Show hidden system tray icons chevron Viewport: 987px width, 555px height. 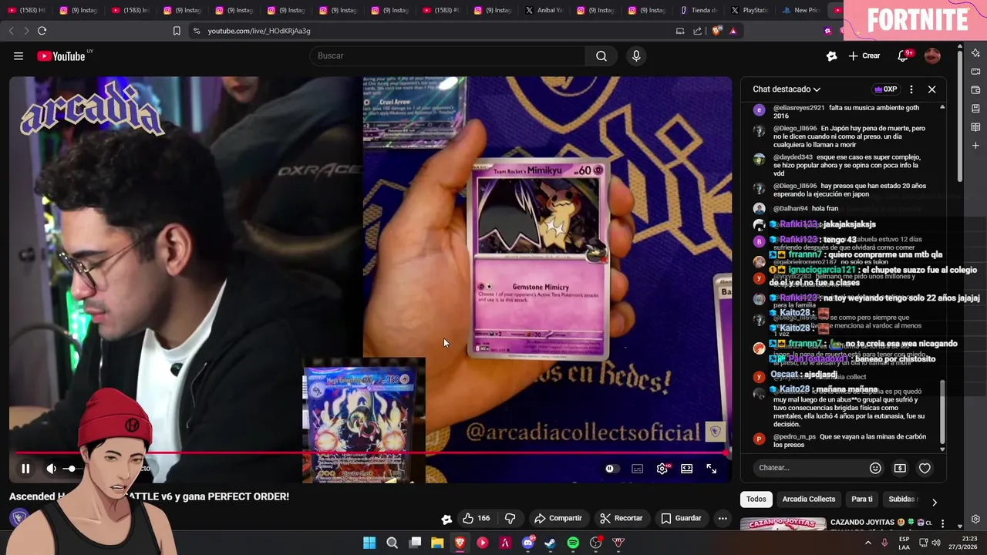click(868, 543)
